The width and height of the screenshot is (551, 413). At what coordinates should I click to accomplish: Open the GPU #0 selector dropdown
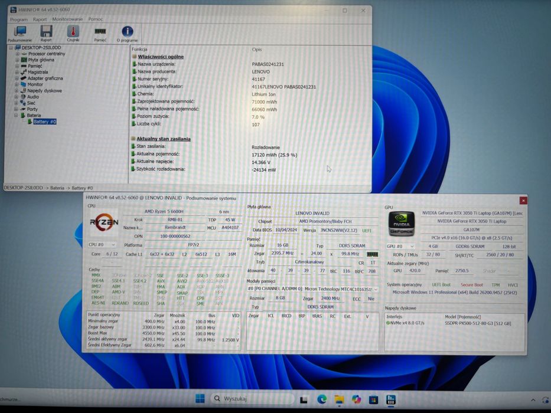click(x=400, y=246)
